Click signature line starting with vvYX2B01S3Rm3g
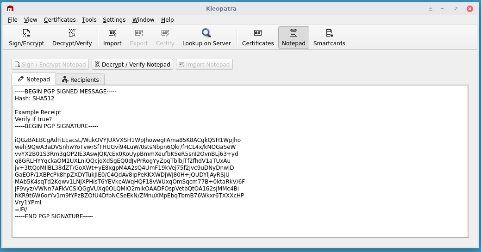The width and height of the screenshot is (481, 252). (126, 154)
